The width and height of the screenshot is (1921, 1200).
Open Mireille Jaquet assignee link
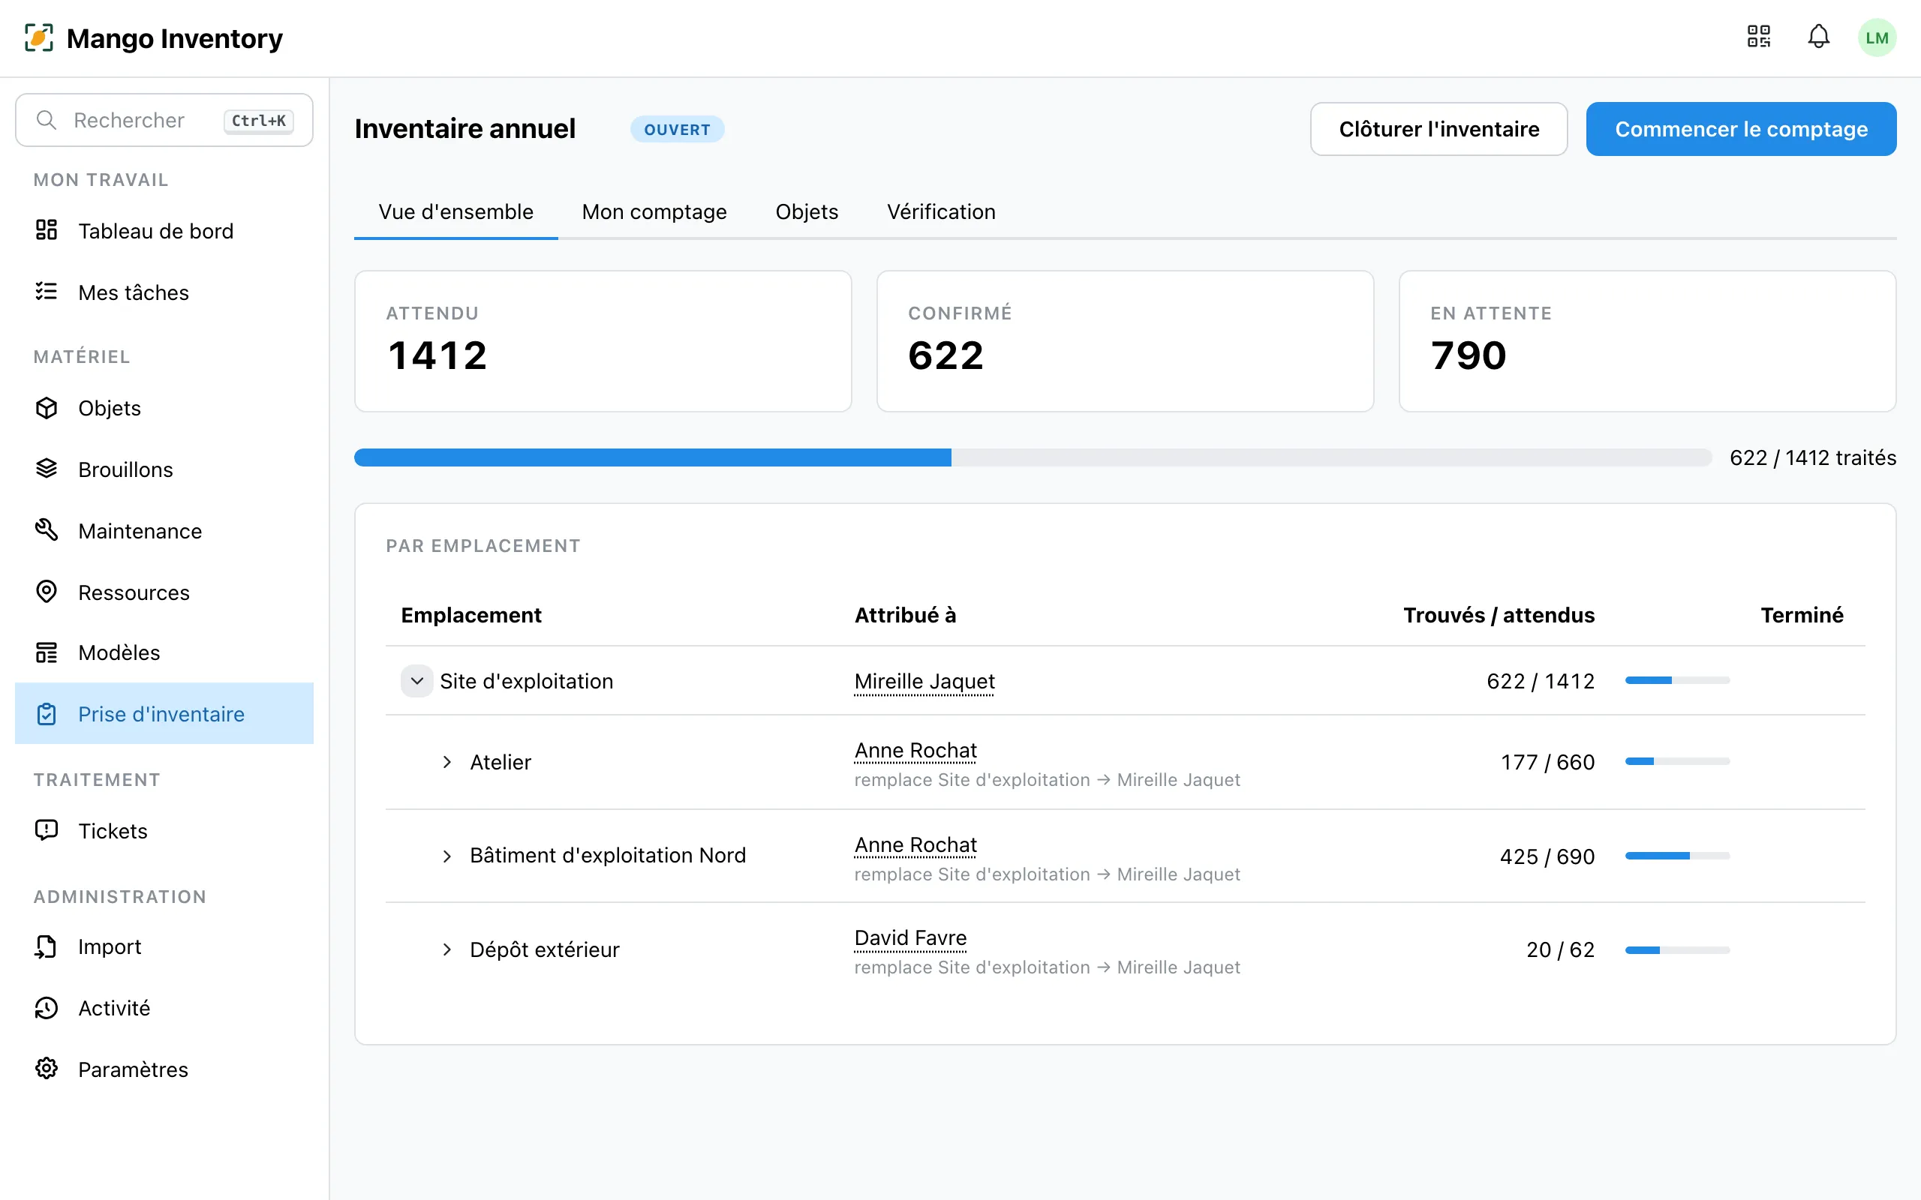pos(924,682)
